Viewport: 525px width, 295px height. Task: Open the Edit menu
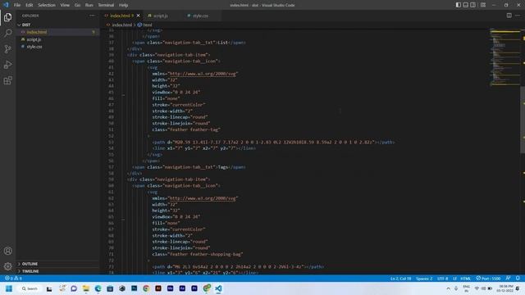pyautogui.click(x=30, y=5)
